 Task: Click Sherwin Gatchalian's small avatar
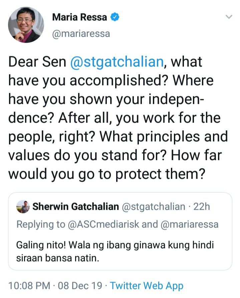coord(23,207)
